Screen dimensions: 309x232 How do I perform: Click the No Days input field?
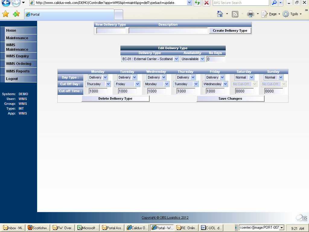[215, 59]
